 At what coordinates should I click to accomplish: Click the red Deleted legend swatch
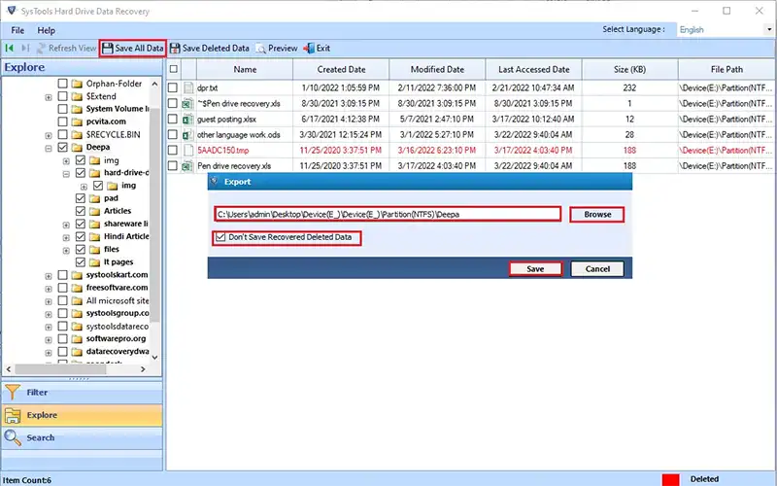tap(670, 479)
